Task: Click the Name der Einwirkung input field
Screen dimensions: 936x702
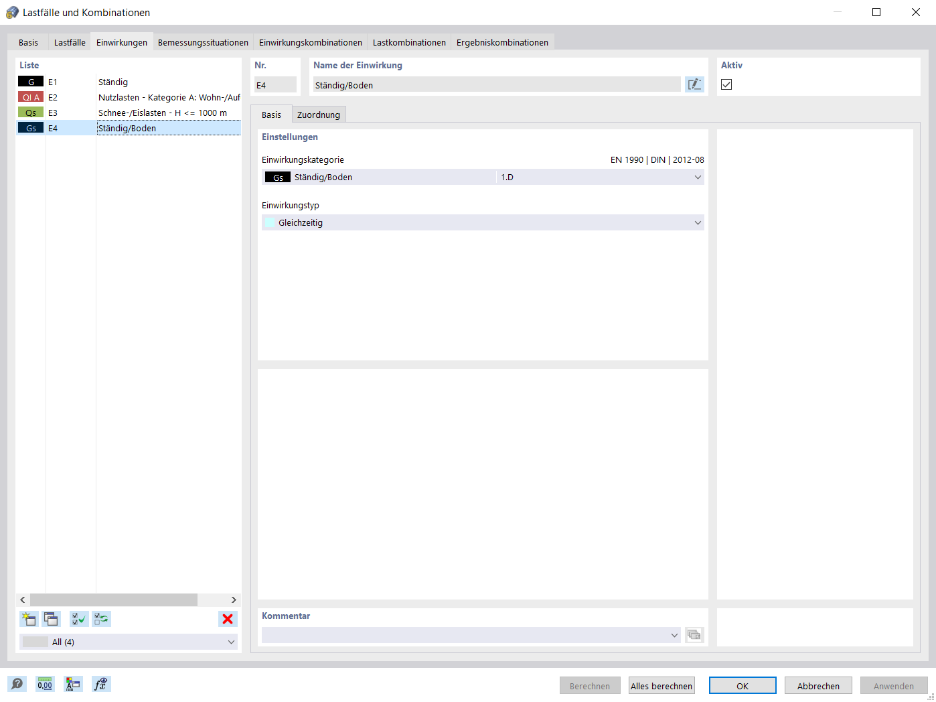Action: pos(497,84)
